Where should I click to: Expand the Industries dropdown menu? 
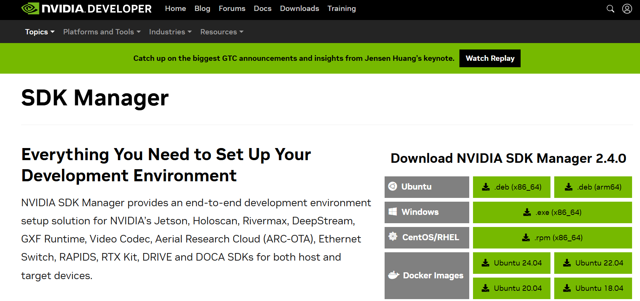[x=170, y=32]
